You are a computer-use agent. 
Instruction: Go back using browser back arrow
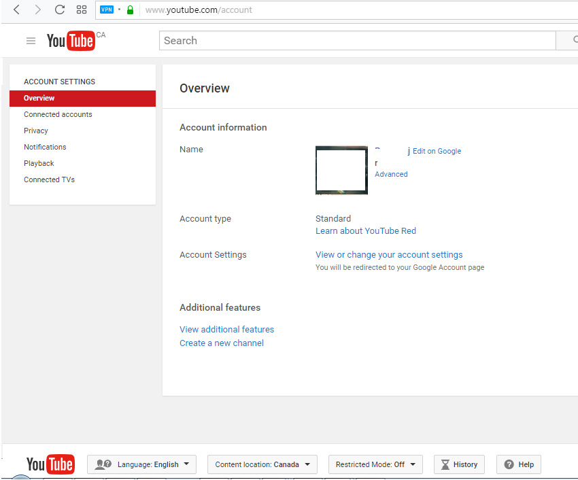point(16,10)
